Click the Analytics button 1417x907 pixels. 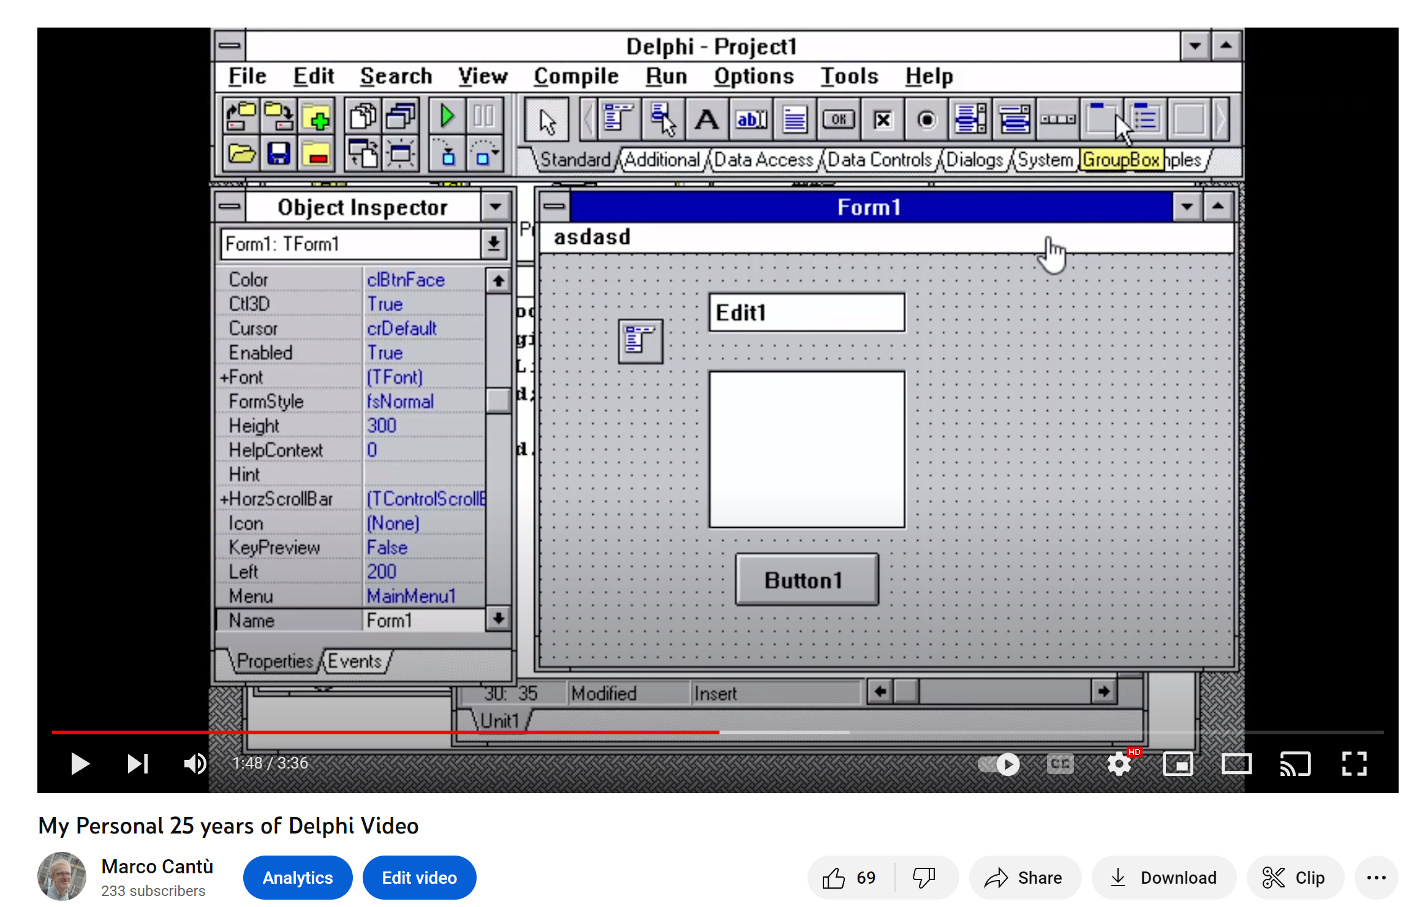(298, 878)
